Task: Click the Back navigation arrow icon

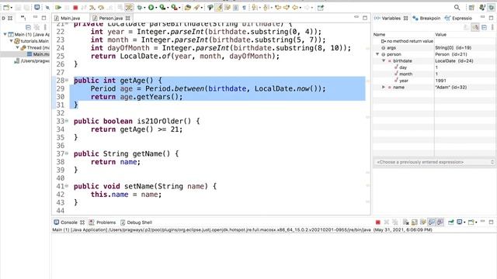Action: (295, 7)
